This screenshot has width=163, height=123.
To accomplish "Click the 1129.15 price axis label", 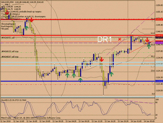I will pos(159,71).
